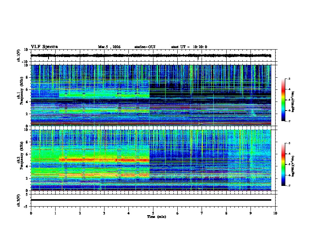Viewport: 310px width, 239px height.
Task: Click the ch.1 spectrogram color scale bar
Action: click(x=283, y=100)
